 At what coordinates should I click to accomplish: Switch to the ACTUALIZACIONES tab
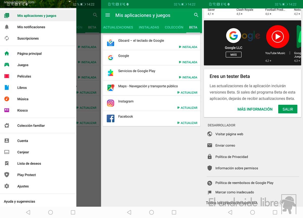(x=118, y=27)
